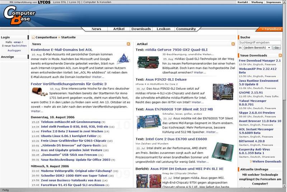Open the Intel Core 2 Duo chip thumbnail
The width and height of the screenshot is (287, 192).
click(x=223, y=151)
